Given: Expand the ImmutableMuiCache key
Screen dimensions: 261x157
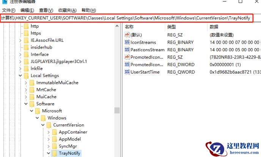Looking at the screenshot, I should coord(26,83).
